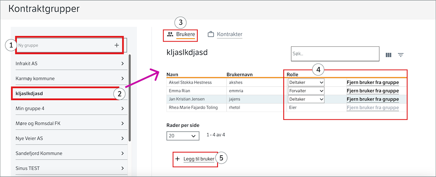Open the Rader per side dropdown
This screenshot has width=436, height=177.
[x=183, y=136]
